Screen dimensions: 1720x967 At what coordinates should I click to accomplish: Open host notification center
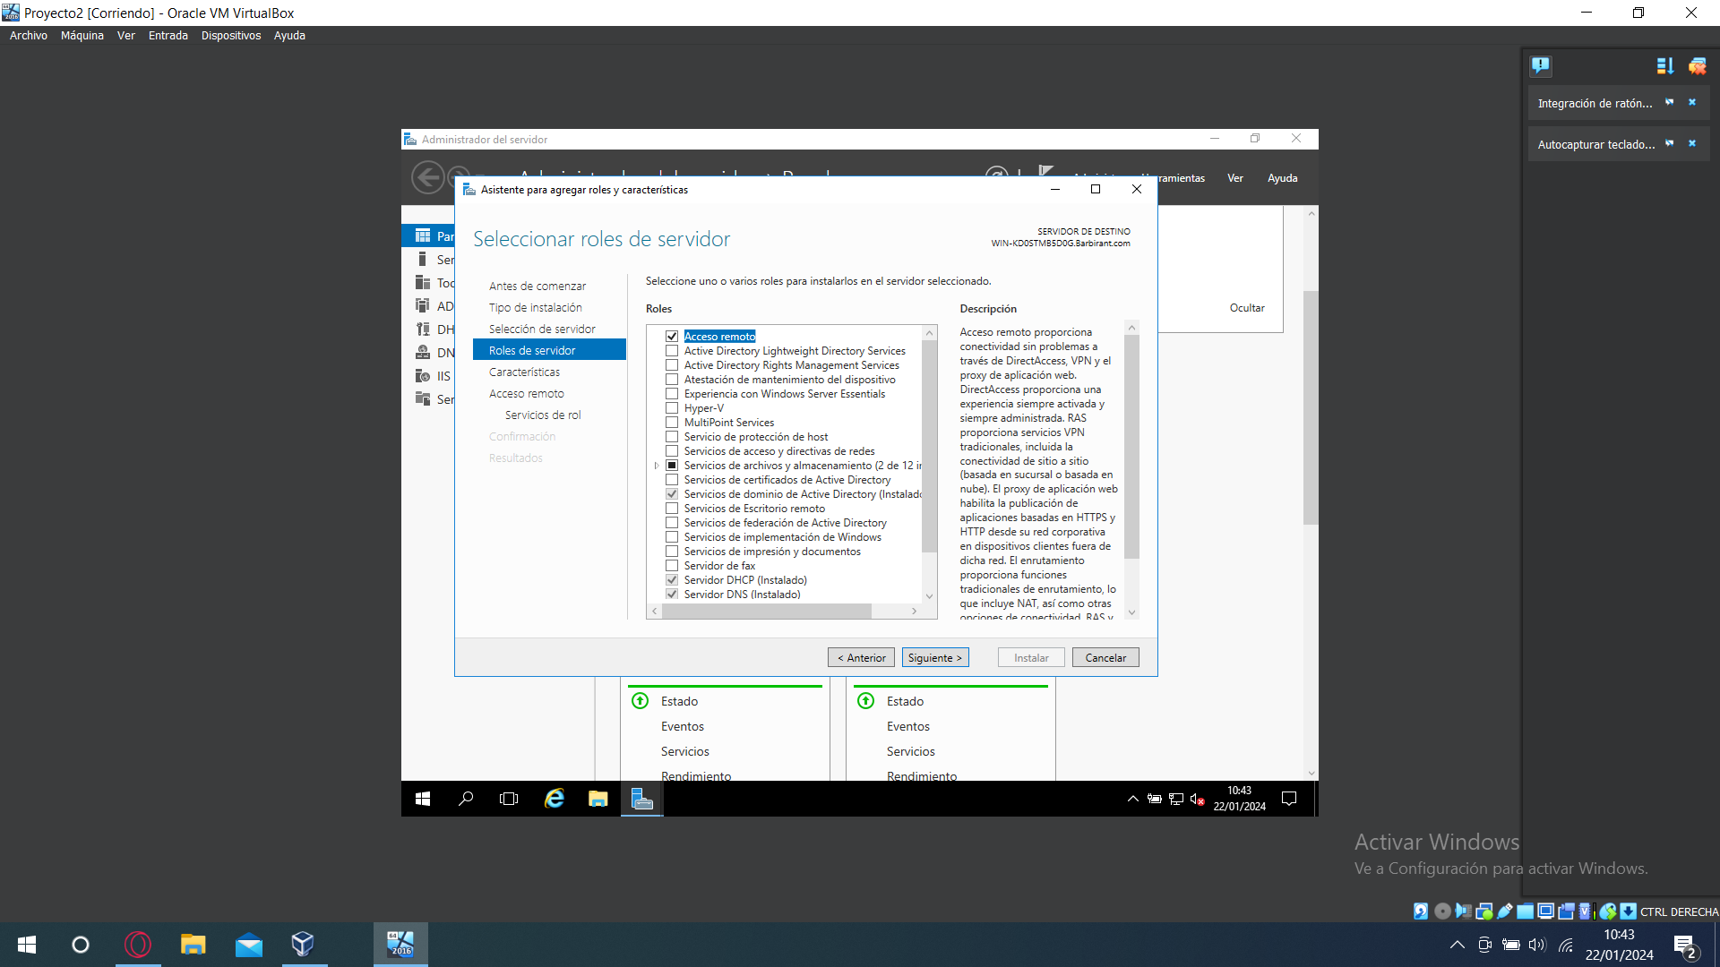[1685, 945]
